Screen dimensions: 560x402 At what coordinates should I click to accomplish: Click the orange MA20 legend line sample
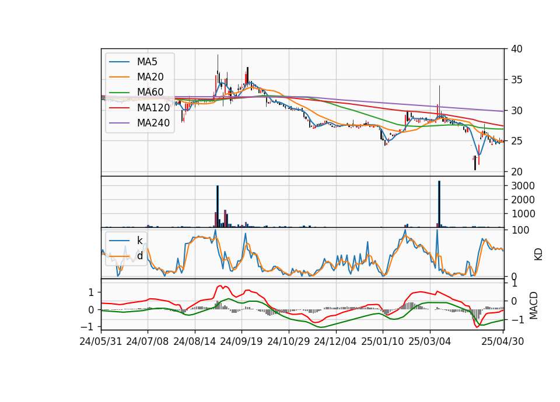(119, 77)
